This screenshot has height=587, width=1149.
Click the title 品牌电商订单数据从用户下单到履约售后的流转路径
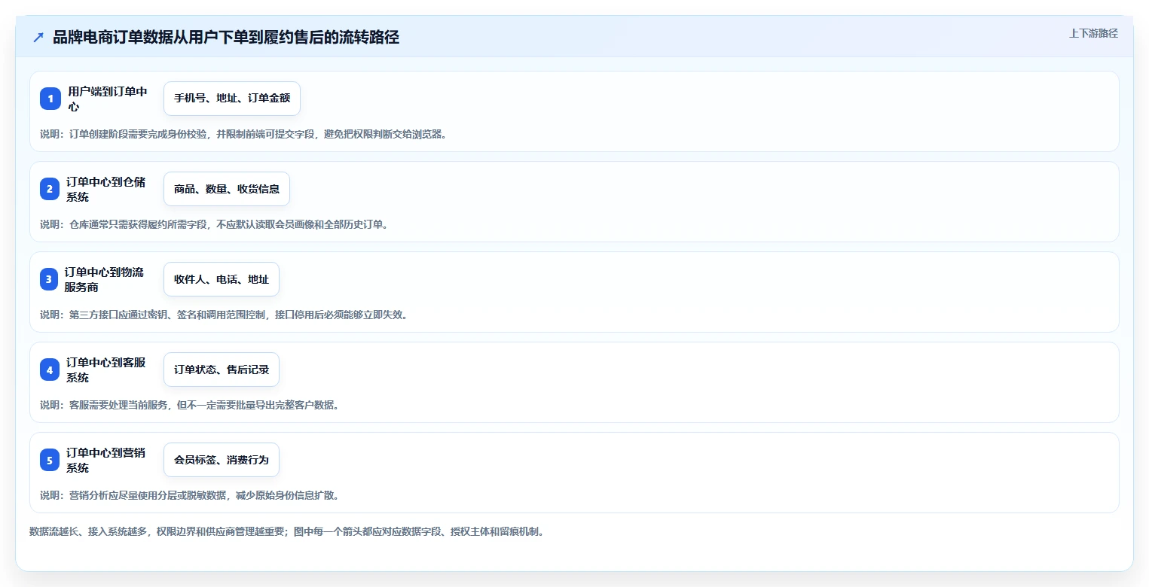pos(226,38)
